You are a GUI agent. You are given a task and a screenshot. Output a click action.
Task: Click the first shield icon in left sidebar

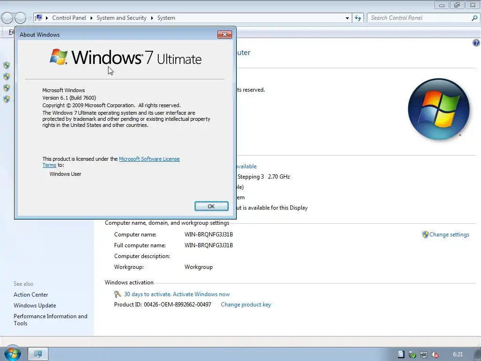coord(7,65)
